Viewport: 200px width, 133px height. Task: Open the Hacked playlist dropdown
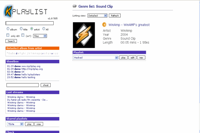[x=96, y=58]
